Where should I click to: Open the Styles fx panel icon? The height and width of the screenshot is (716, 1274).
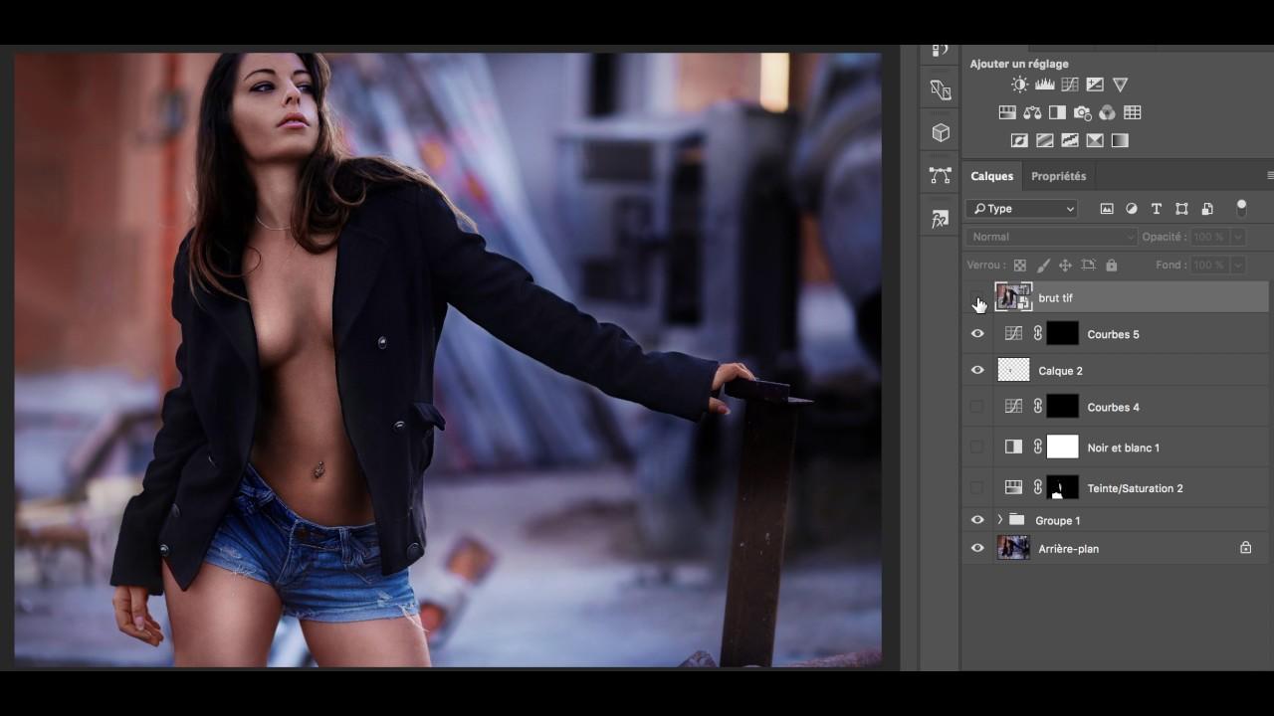click(x=941, y=220)
